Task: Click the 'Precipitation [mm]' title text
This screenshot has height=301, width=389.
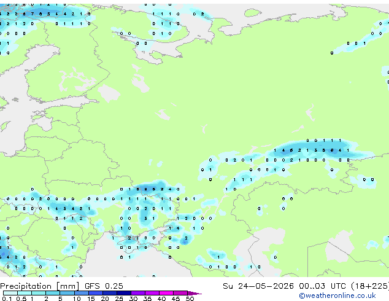Action: (x=40, y=286)
